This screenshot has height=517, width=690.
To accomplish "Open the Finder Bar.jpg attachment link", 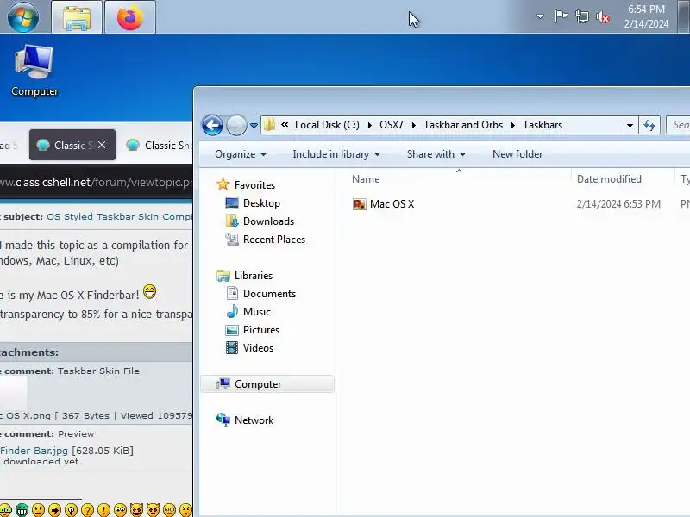I will pyautogui.click(x=34, y=451).
